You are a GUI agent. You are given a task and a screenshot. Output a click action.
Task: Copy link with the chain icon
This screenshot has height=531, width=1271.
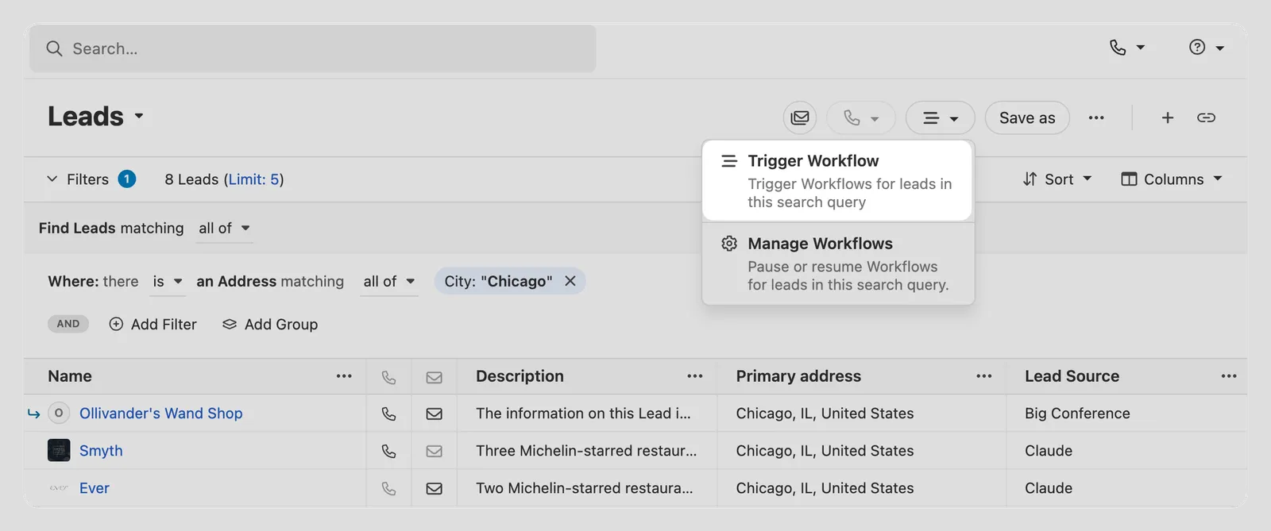pos(1206,117)
